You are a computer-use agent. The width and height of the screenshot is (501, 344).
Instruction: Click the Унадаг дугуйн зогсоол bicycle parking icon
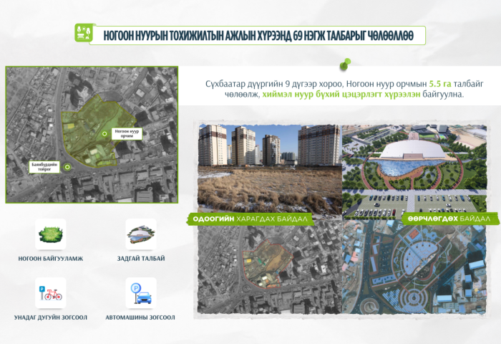50,292
